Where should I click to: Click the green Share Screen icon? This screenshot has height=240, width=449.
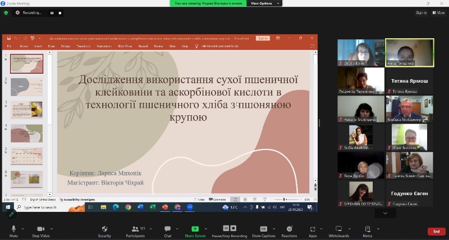point(195,229)
